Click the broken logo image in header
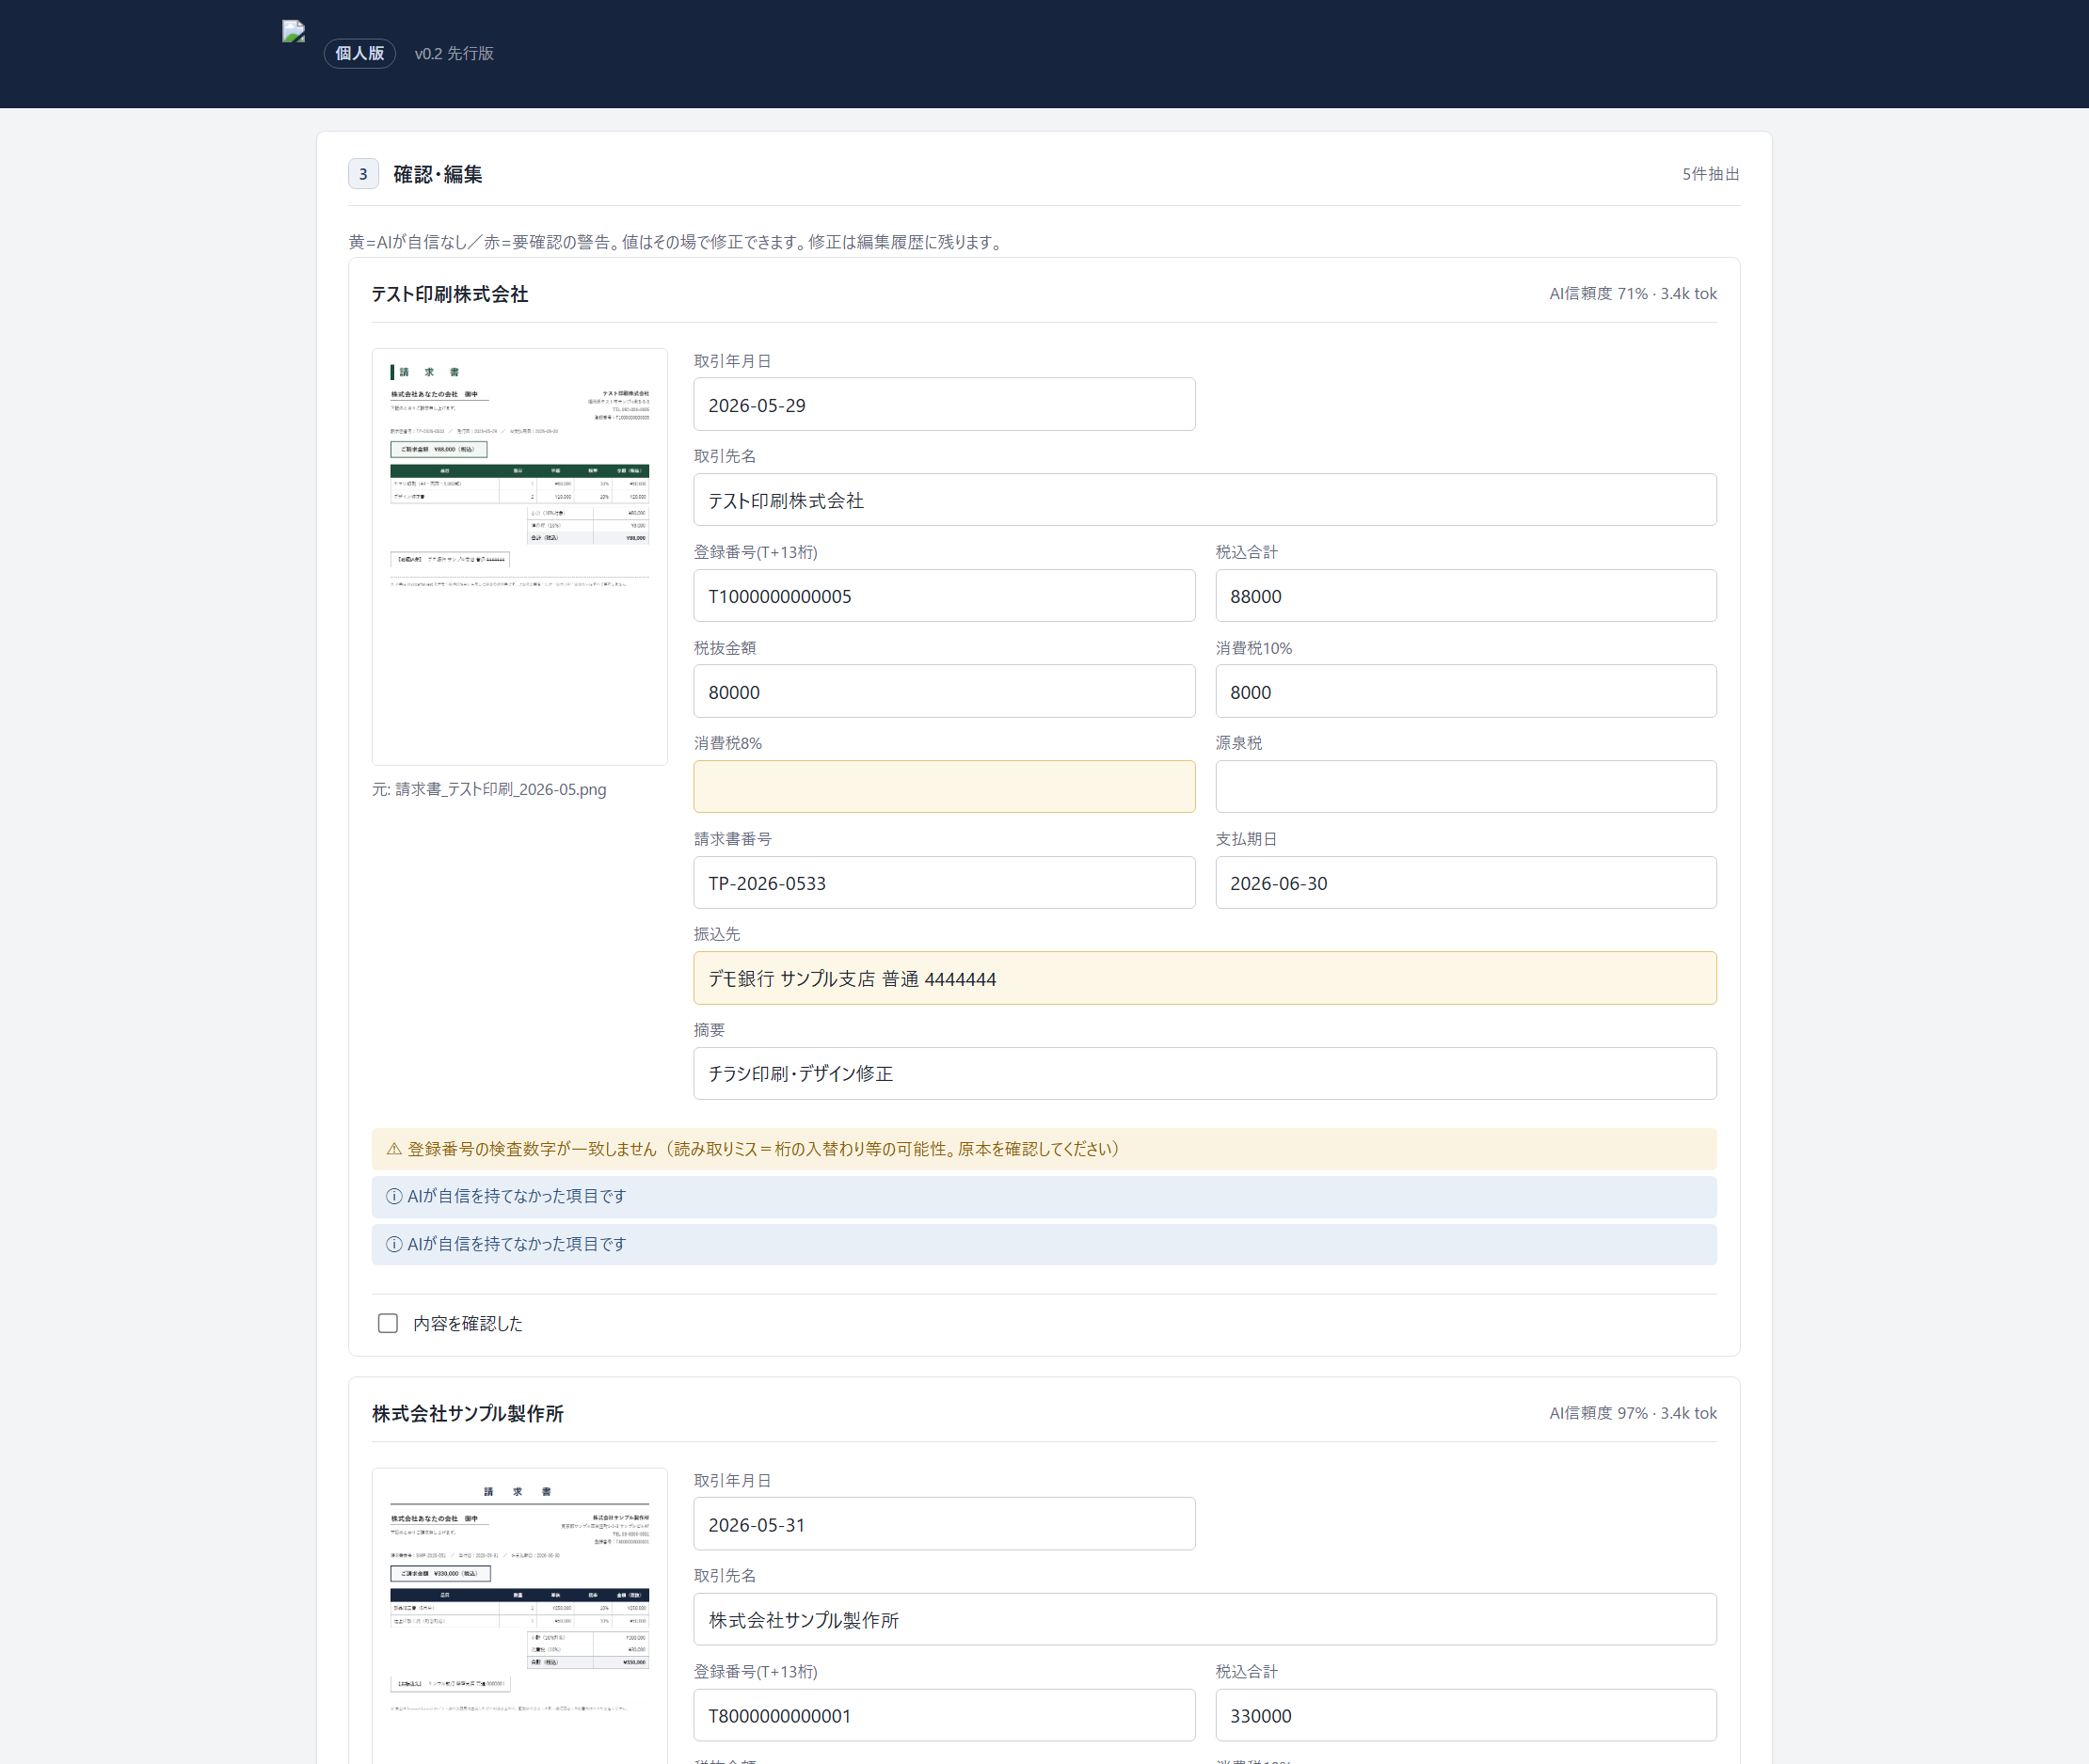The image size is (2089, 1764). coord(294,32)
